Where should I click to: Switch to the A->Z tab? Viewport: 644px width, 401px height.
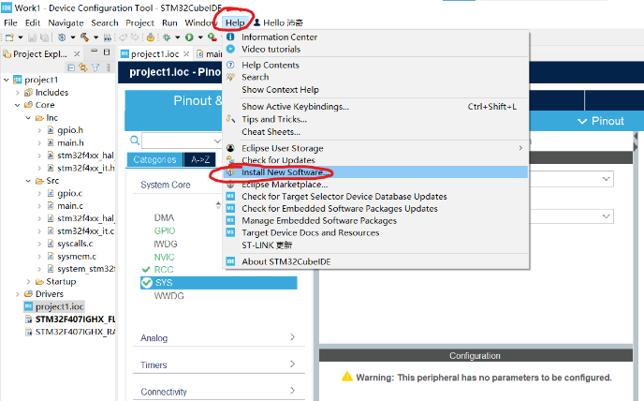200,159
